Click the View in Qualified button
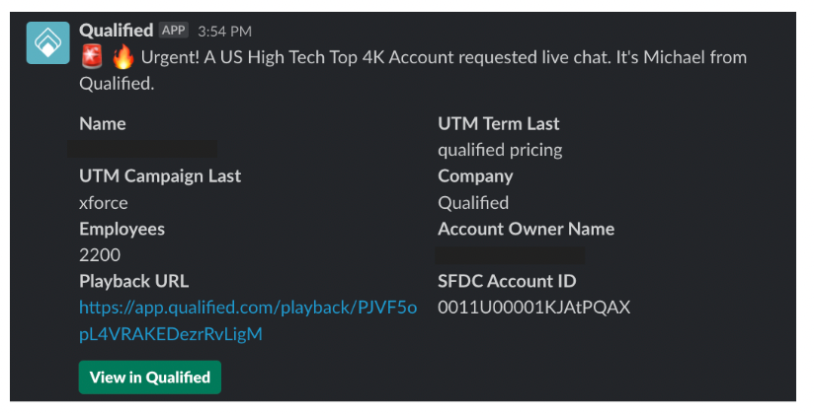Viewport: 814px width, 414px height. click(150, 378)
